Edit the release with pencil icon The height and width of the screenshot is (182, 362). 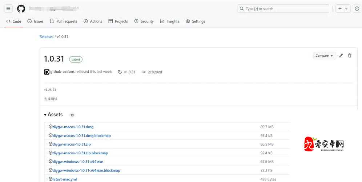pyautogui.click(x=341, y=55)
